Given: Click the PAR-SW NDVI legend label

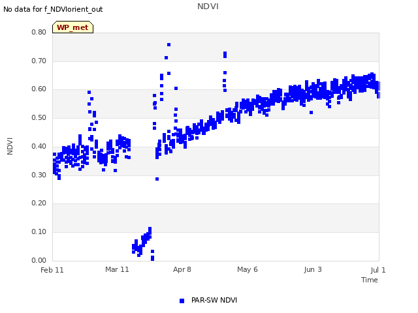Looking at the screenshot, I should 214,300.
